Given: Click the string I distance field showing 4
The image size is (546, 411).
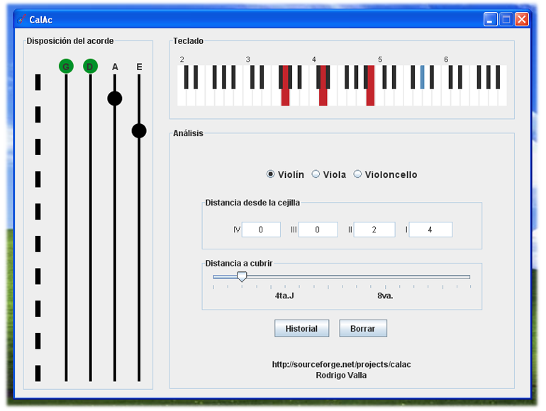Looking at the screenshot, I should click(x=430, y=230).
